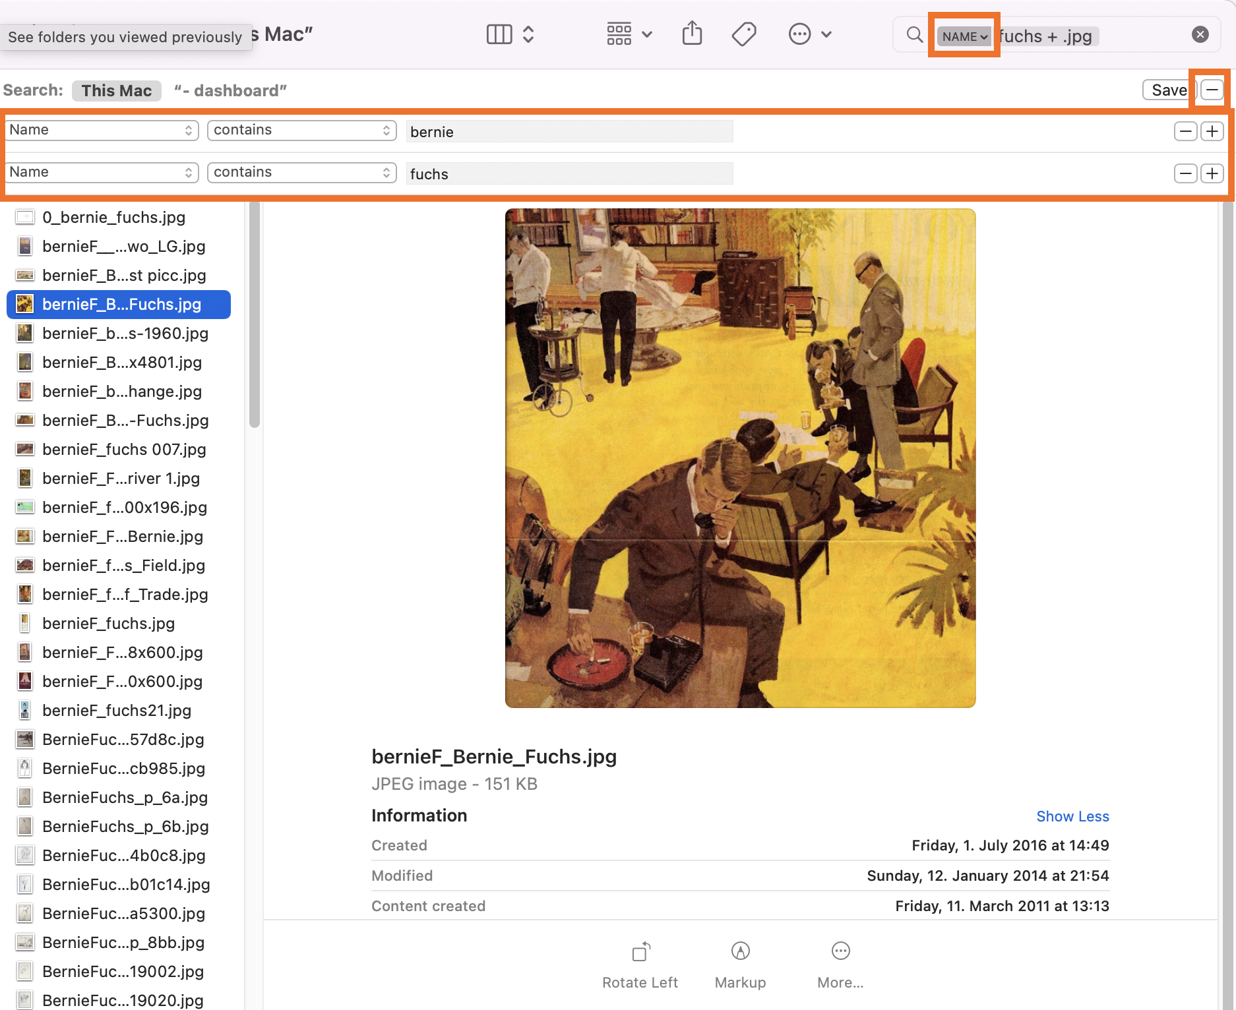The height and width of the screenshot is (1010, 1236).
Task: Click the fuchs criteria text field
Action: (569, 173)
